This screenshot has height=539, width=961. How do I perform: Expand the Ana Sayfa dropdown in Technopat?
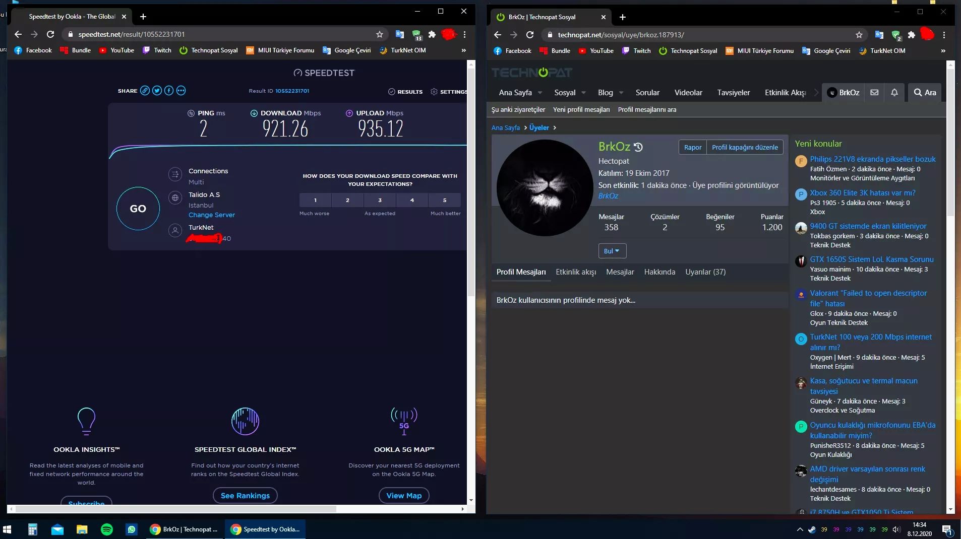point(540,93)
